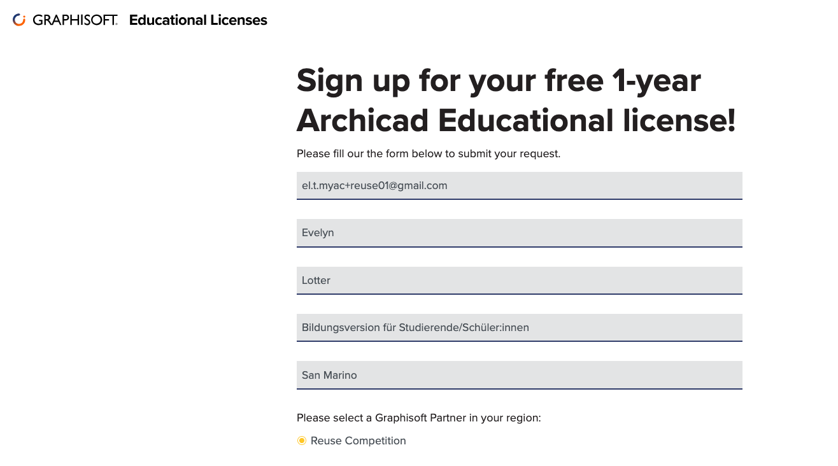The width and height of the screenshot is (838, 466).
Task: Click the Graphisoft swirl logo icon
Action: [x=19, y=20]
